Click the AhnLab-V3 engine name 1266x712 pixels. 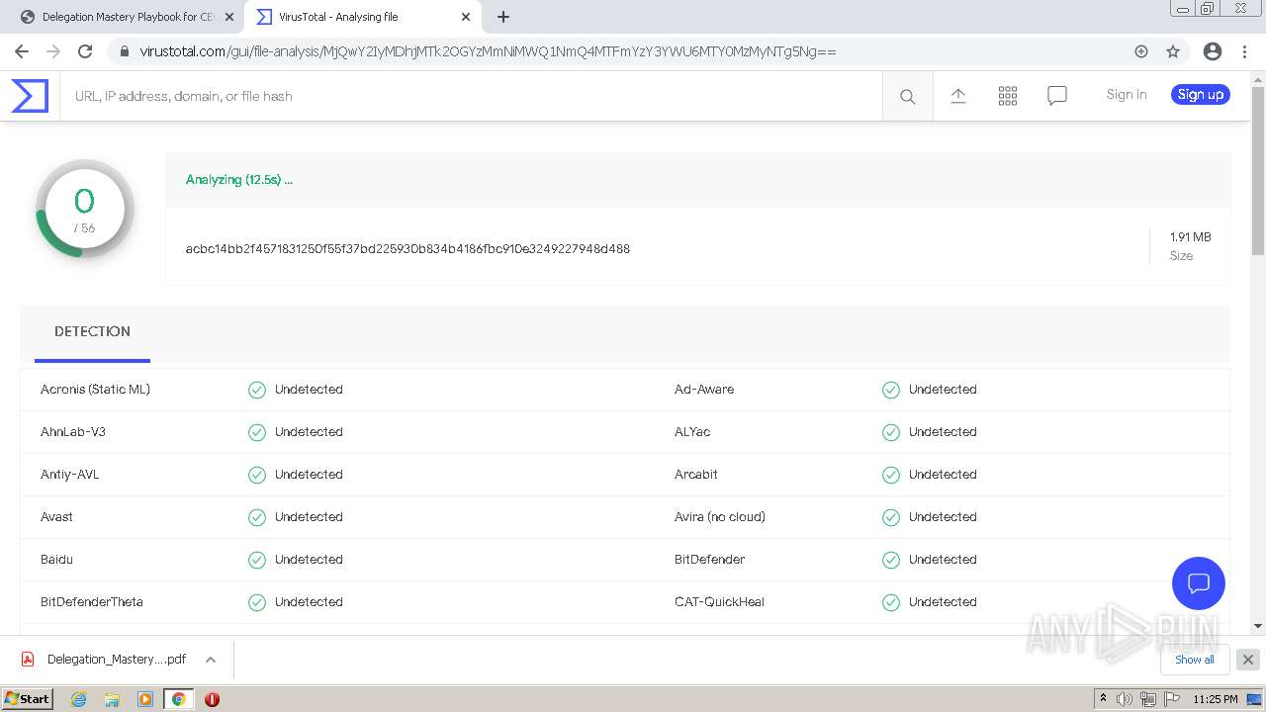click(73, 432)
